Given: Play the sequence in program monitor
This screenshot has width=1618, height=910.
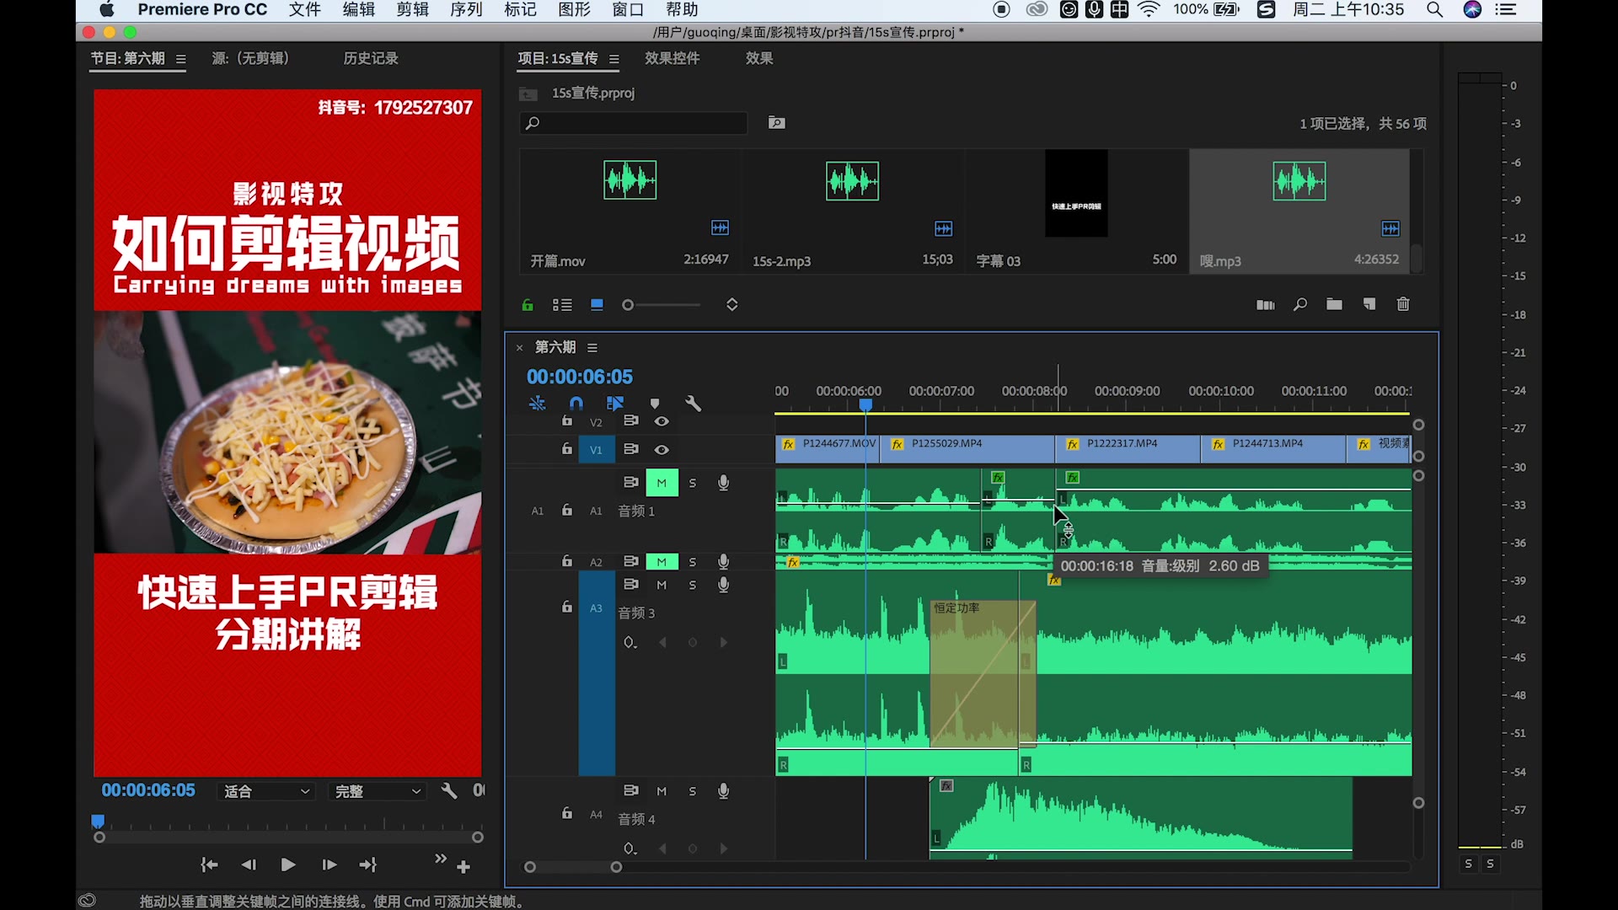Looking at the screenshot, I should coord(288,864).
